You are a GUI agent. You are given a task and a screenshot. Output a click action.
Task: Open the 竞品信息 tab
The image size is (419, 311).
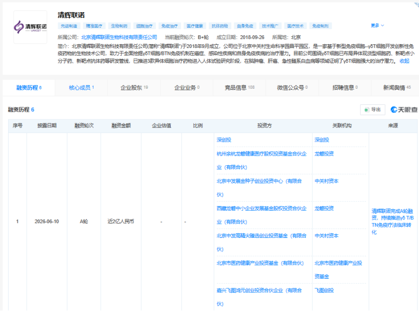[x=239, y=88]
